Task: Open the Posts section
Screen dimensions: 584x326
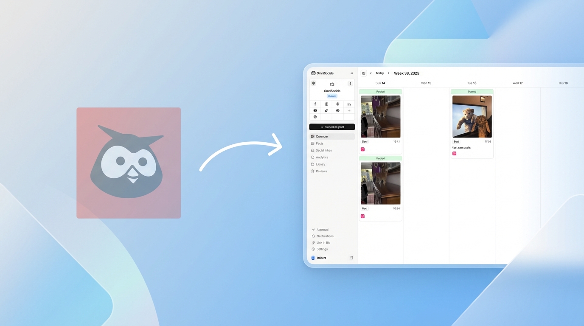Action: click(319, 143)
